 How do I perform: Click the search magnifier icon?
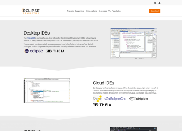pos(155,3)
